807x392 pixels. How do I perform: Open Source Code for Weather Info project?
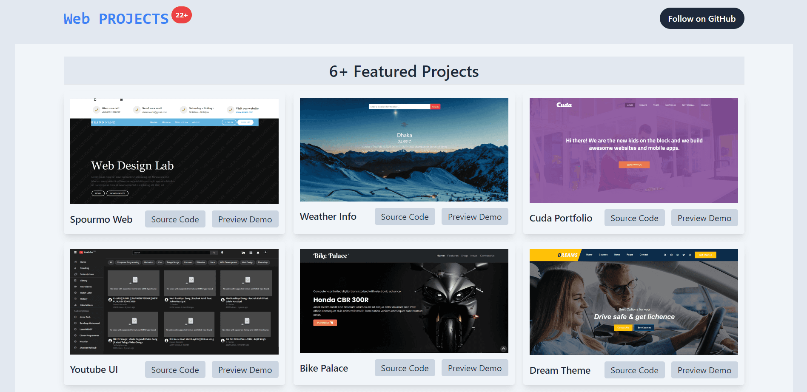pos(405,216)
